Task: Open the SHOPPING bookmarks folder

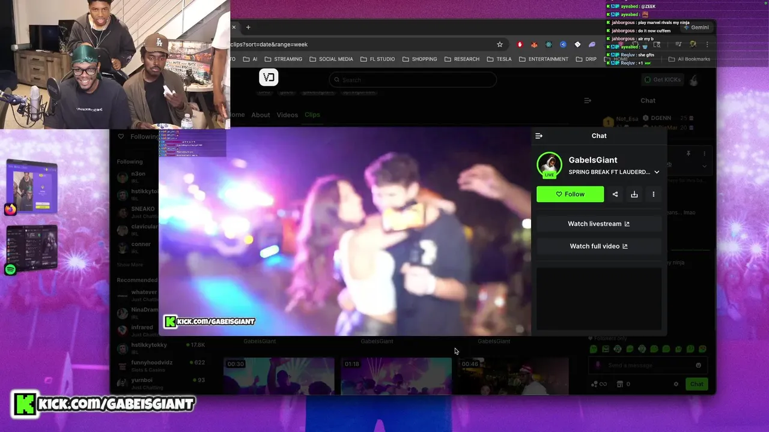Action: pyautogui.click(x=419, y=59)
